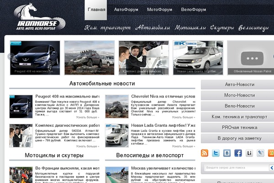Click the carousel previous arrow

pos(11,56)
